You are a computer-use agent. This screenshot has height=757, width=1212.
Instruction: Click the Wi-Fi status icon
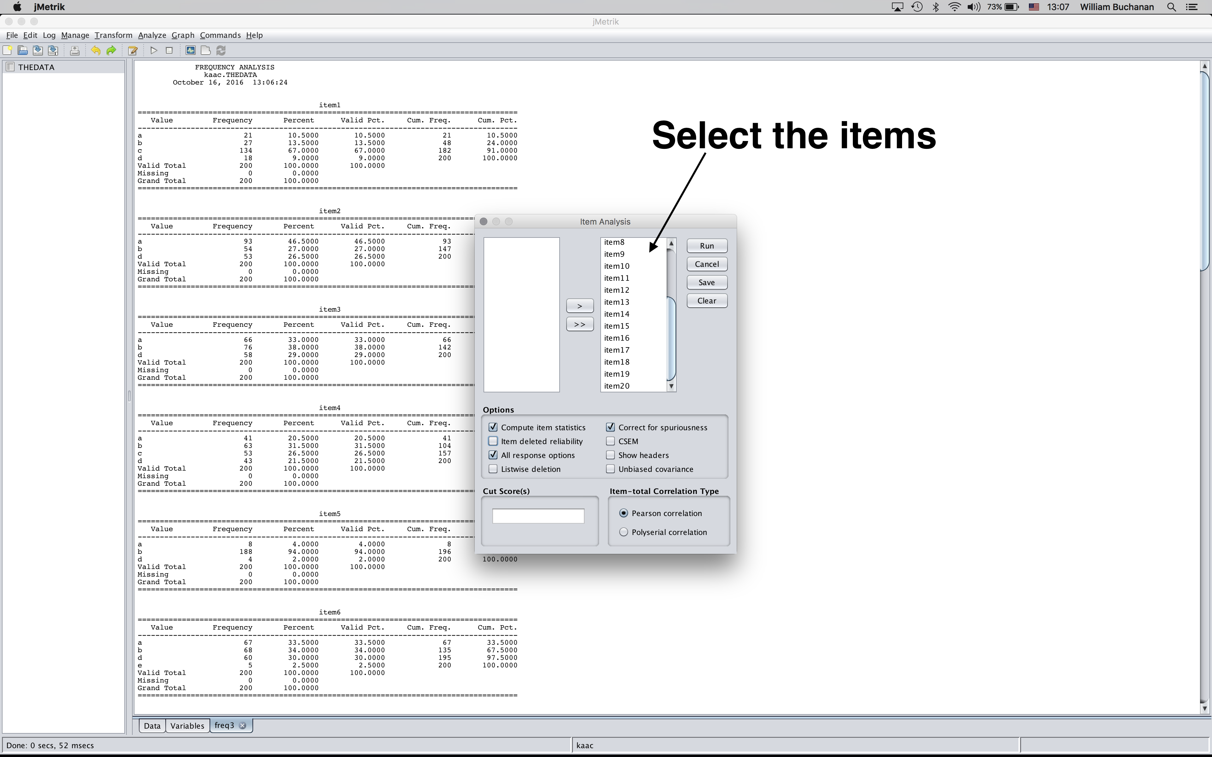pos(954,7)
